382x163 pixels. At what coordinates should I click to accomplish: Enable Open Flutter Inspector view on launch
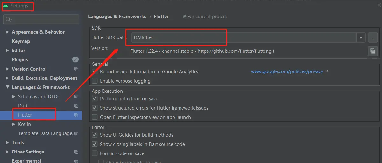95,117
